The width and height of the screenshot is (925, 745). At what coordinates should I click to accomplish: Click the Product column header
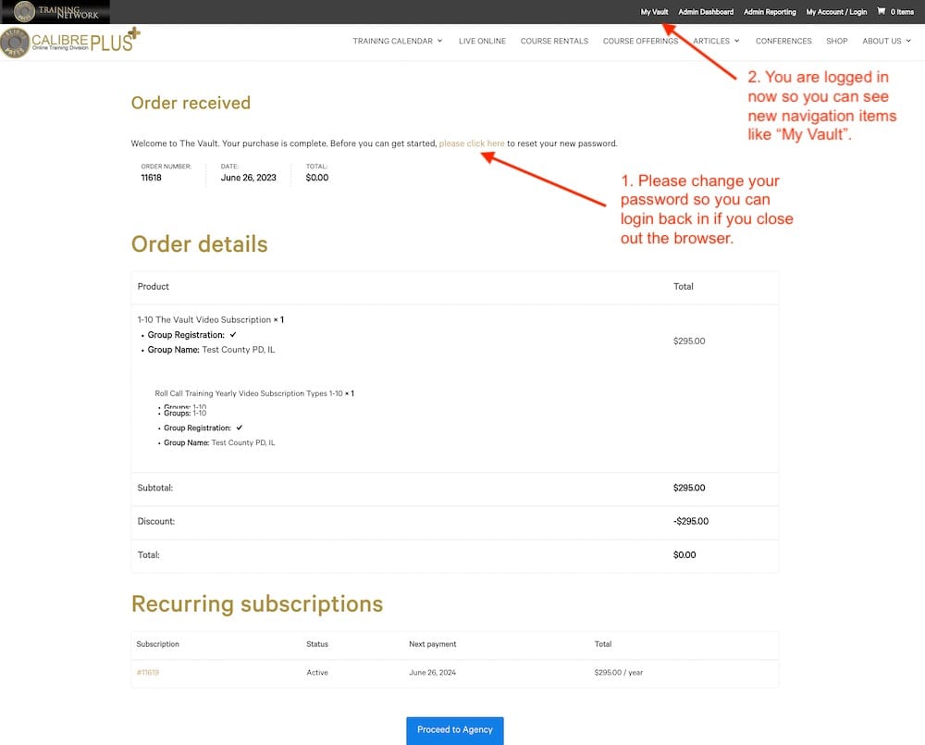pos(153,286)
